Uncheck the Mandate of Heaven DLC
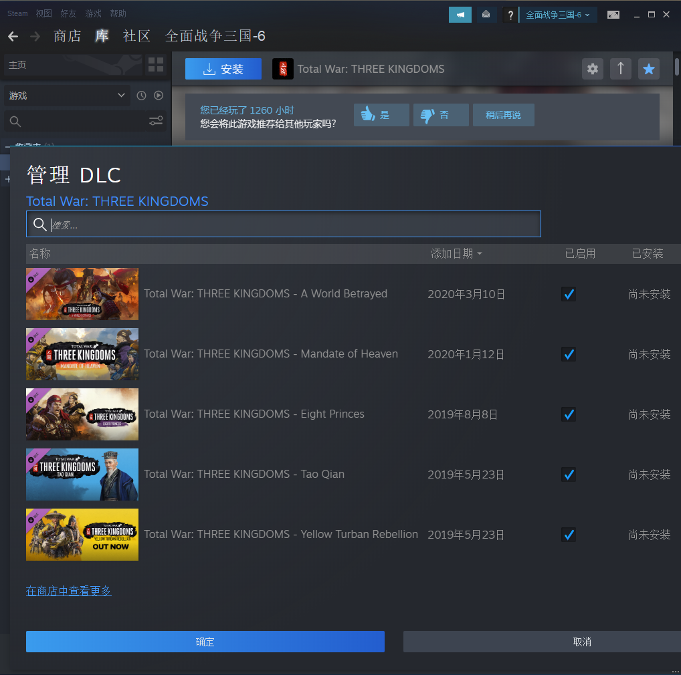This screenshot has height=675, width=681. [x=569, y=354]
